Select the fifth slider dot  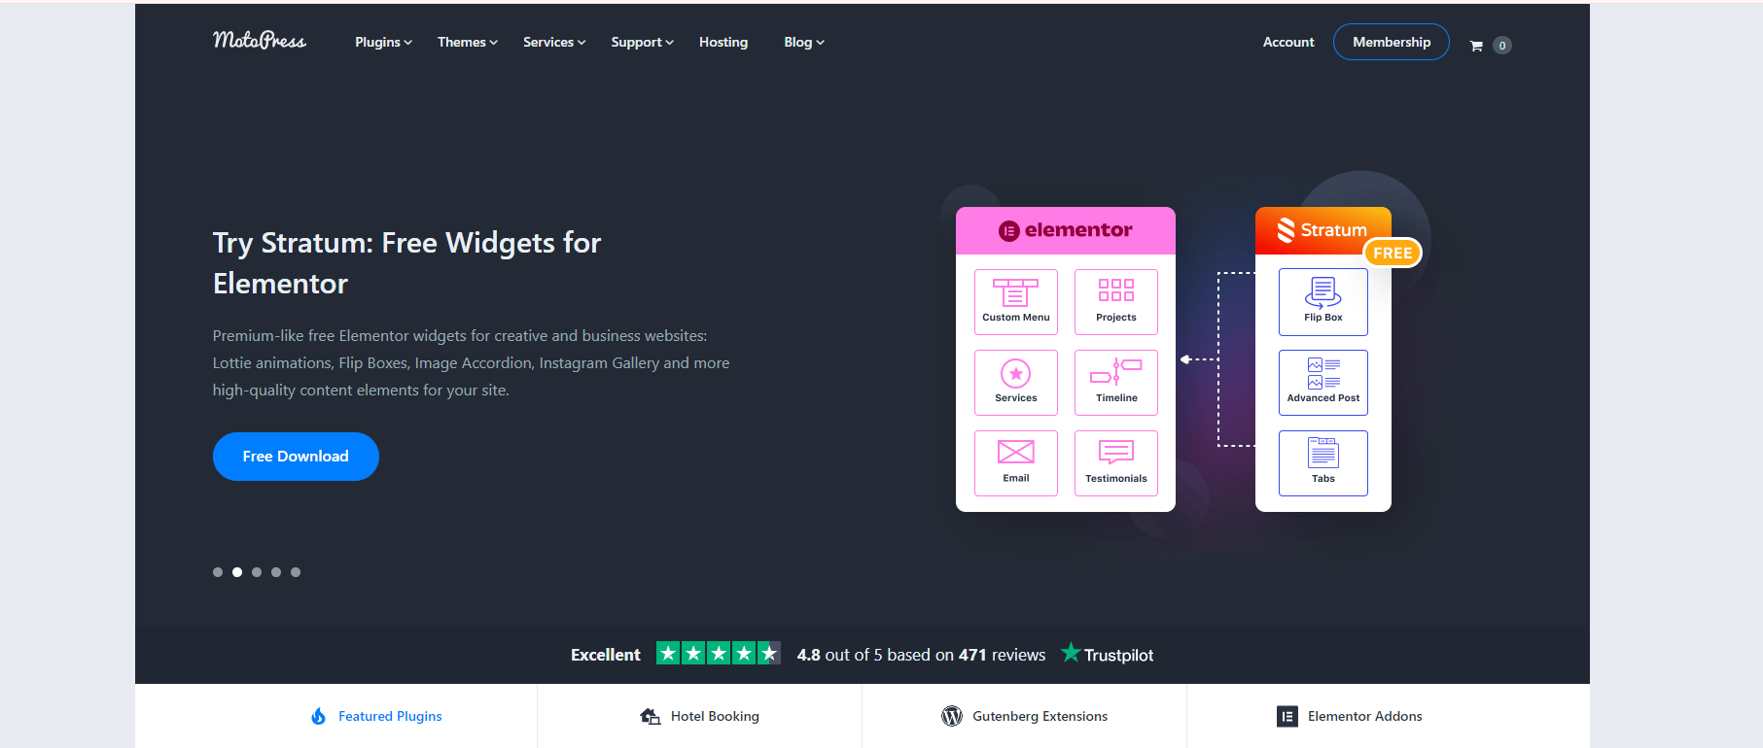coord(296,572)
